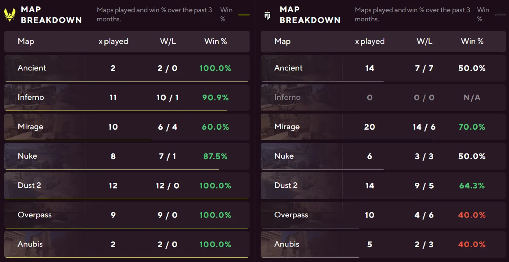Click the Dust 2 64.3% win rate
The height and width of the screenshot is (262, 509).
pos(472,186)
